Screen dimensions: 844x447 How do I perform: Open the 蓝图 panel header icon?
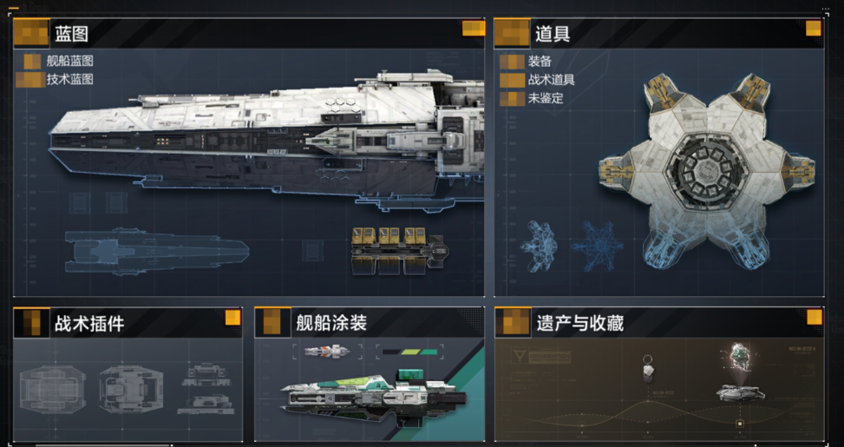coord(31,33)
